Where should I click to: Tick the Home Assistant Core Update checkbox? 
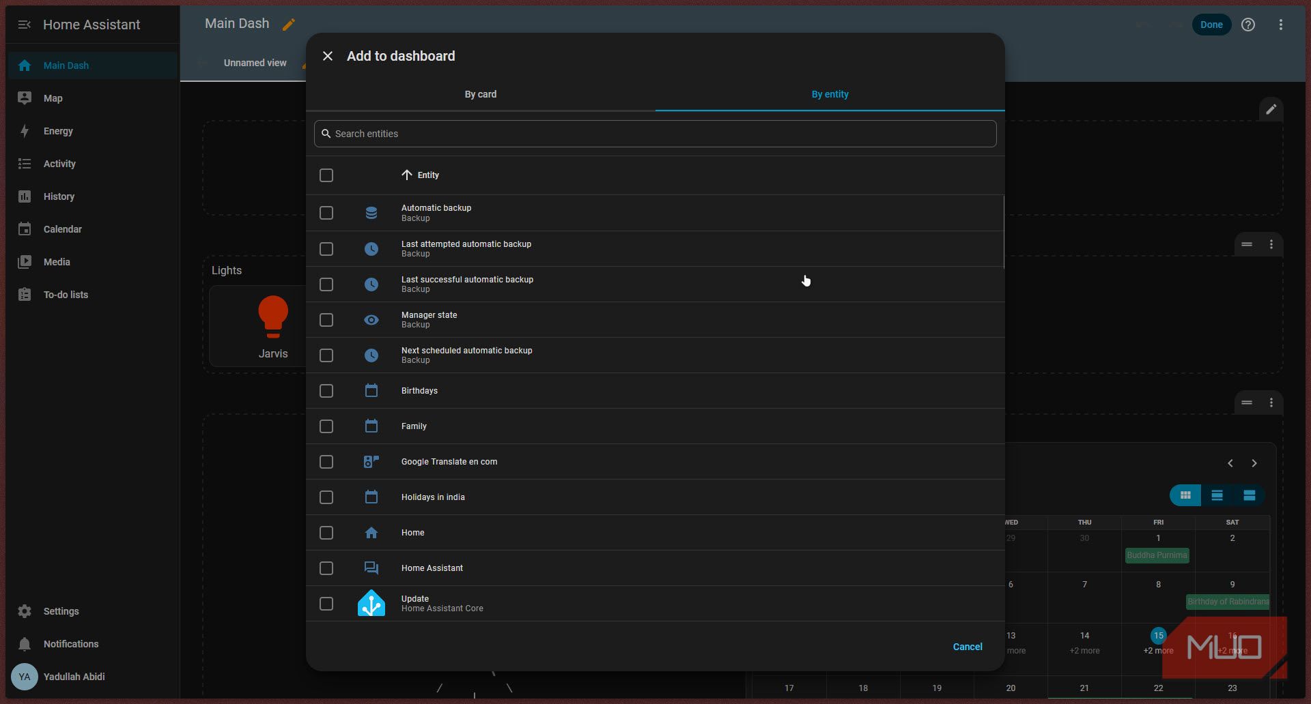pos(326,604)
